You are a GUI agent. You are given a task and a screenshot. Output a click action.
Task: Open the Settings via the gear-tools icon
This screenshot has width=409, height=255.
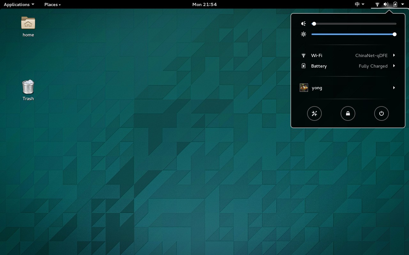point(314,113)
